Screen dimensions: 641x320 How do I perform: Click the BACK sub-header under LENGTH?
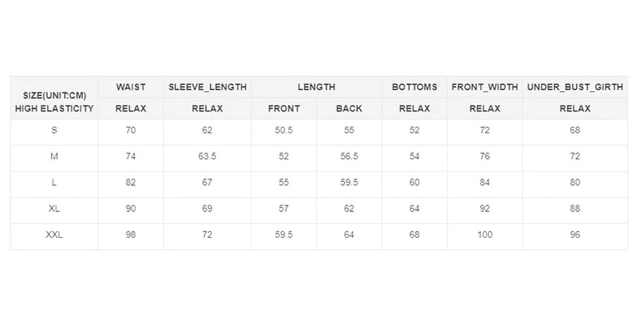tap(349, 109)
